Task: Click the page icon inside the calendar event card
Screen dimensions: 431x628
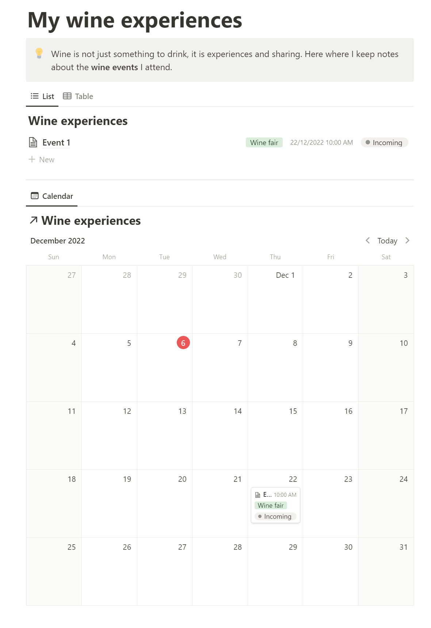Action: click(x=258, y=495)
